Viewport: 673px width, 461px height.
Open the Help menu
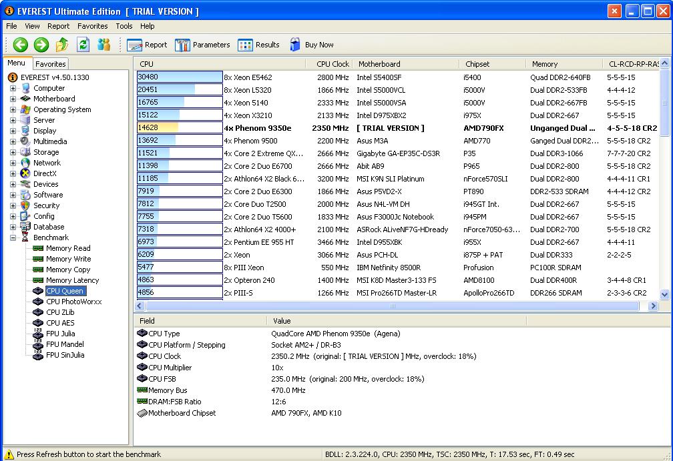147,26
